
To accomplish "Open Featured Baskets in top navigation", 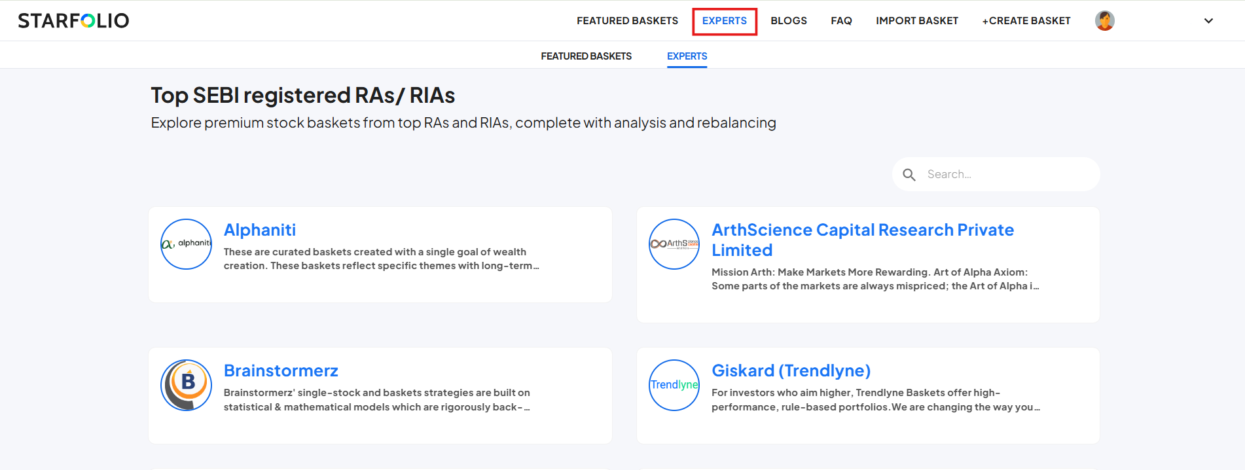I will pos(627,21).
